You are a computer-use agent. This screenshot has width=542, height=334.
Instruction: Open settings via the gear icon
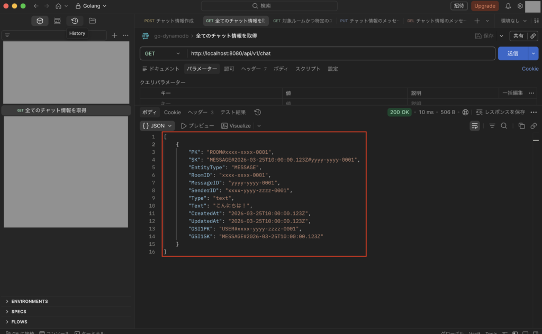point(520,6)
